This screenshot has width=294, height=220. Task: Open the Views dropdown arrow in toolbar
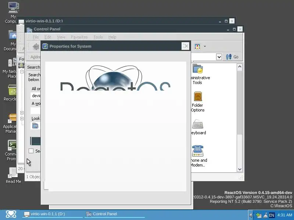click(205, 47)
